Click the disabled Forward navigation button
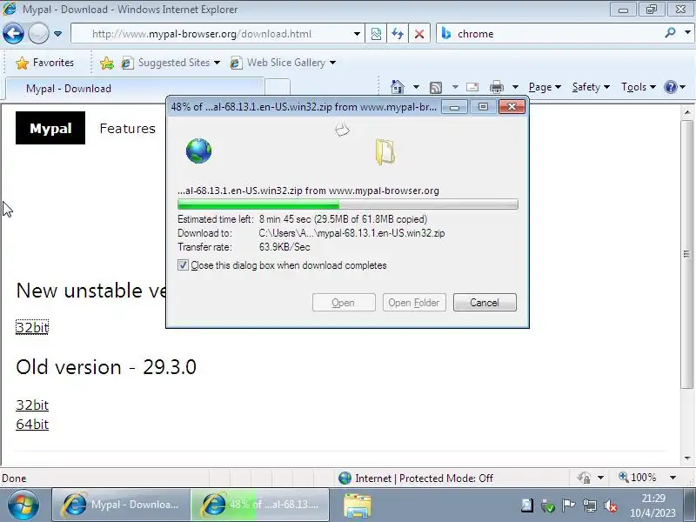This screenshot has height=522, width=696. coord(38,34)
